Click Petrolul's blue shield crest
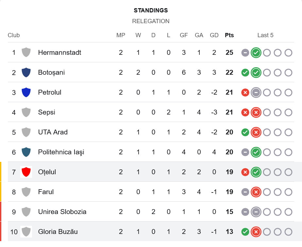 coord(26,92)
